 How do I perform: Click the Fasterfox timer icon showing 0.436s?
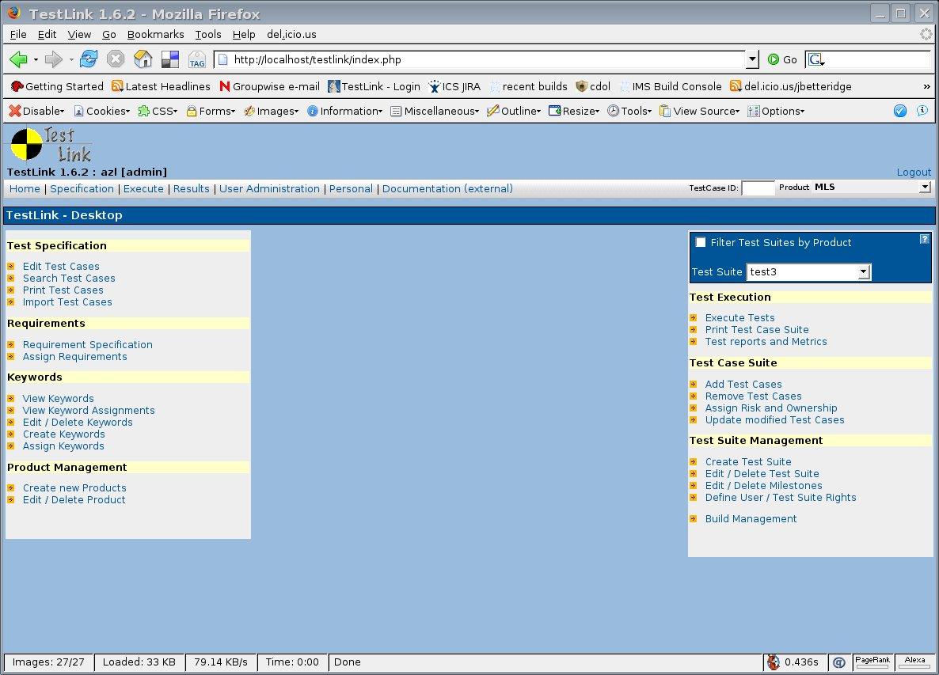coord(773,662)
